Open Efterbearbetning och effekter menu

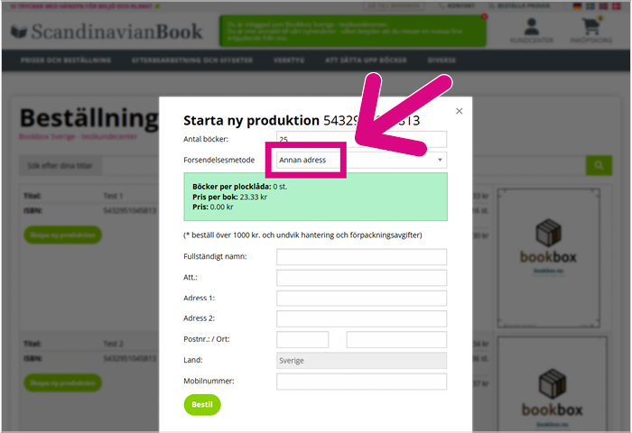pyautogui.click(x=192, y=60)
